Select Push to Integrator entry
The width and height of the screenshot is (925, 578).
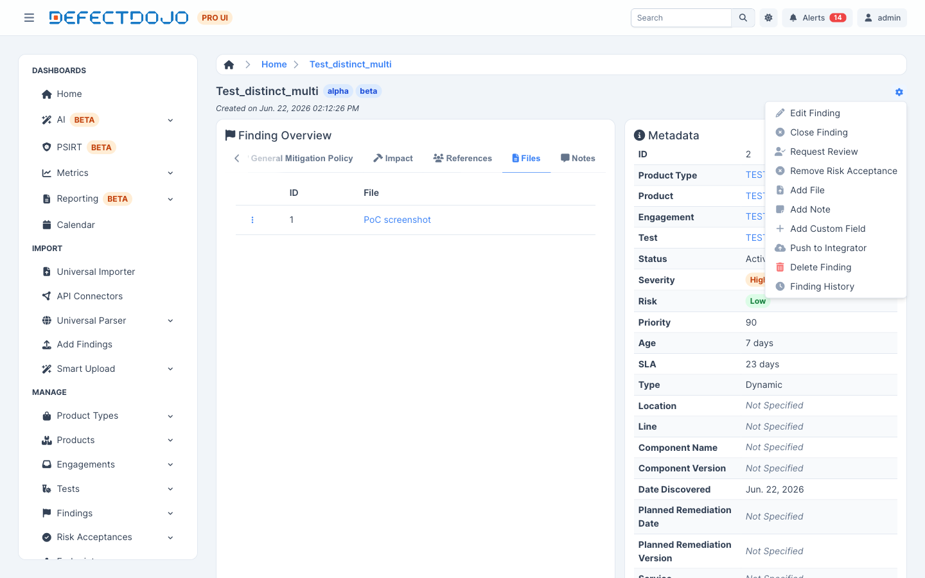[x=836, y=248]
